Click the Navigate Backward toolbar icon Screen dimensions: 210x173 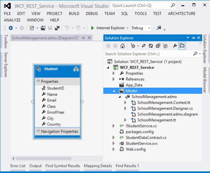(x=10, y=28)
